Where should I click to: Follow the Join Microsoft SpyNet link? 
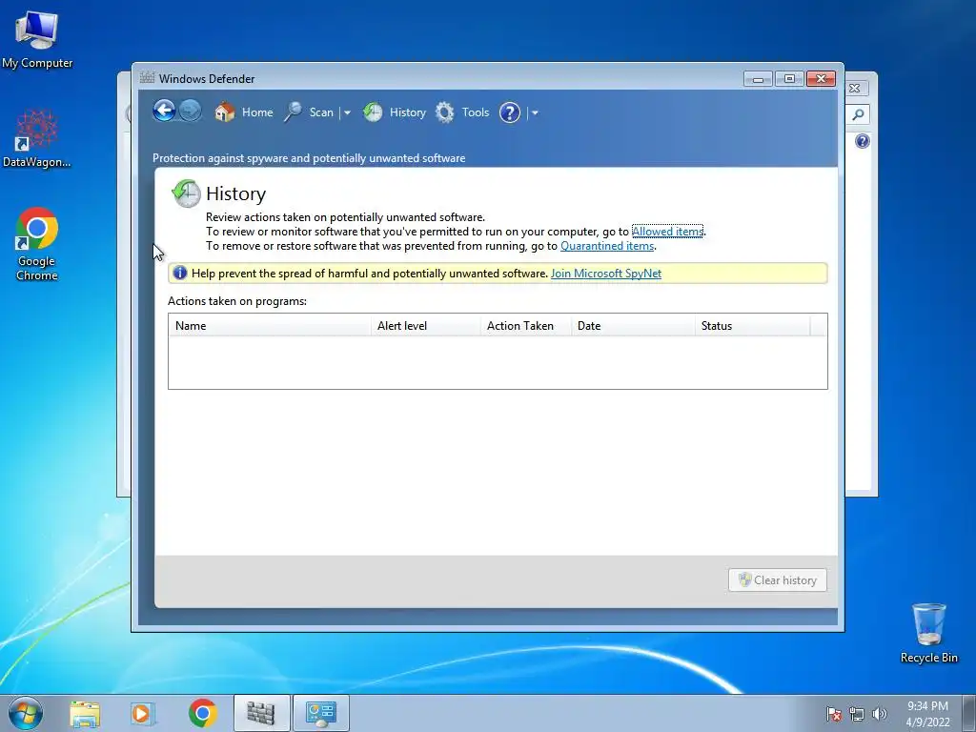click(605, 274)
